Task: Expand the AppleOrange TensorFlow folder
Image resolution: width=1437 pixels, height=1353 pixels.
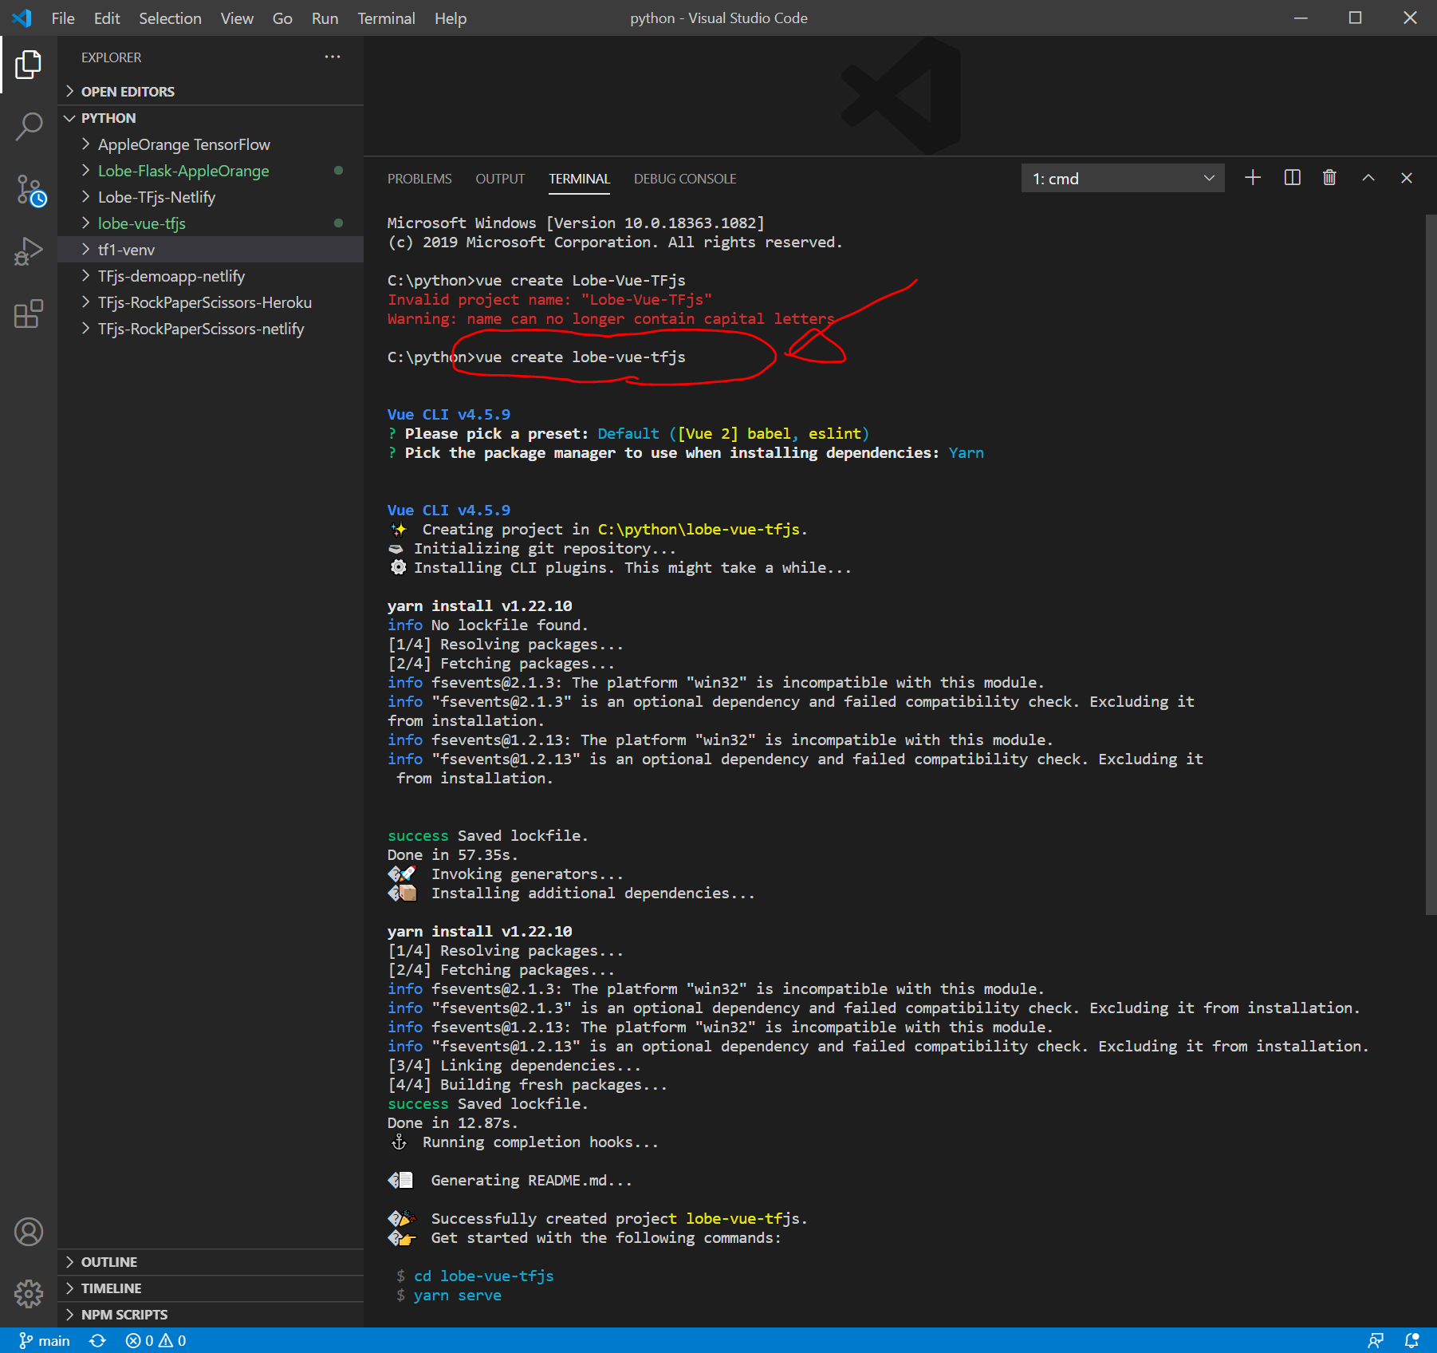Action: (x=212, y=144)
